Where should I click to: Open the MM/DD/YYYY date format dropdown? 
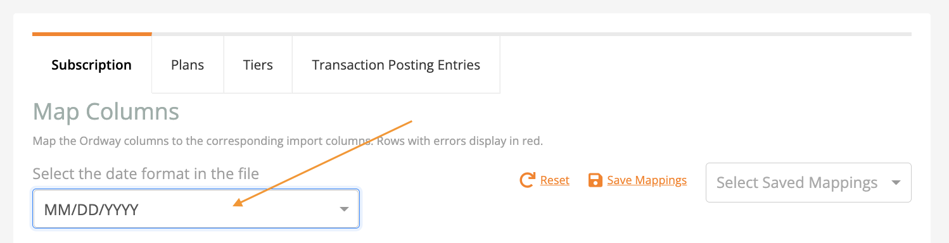click(x=196, y=209)
